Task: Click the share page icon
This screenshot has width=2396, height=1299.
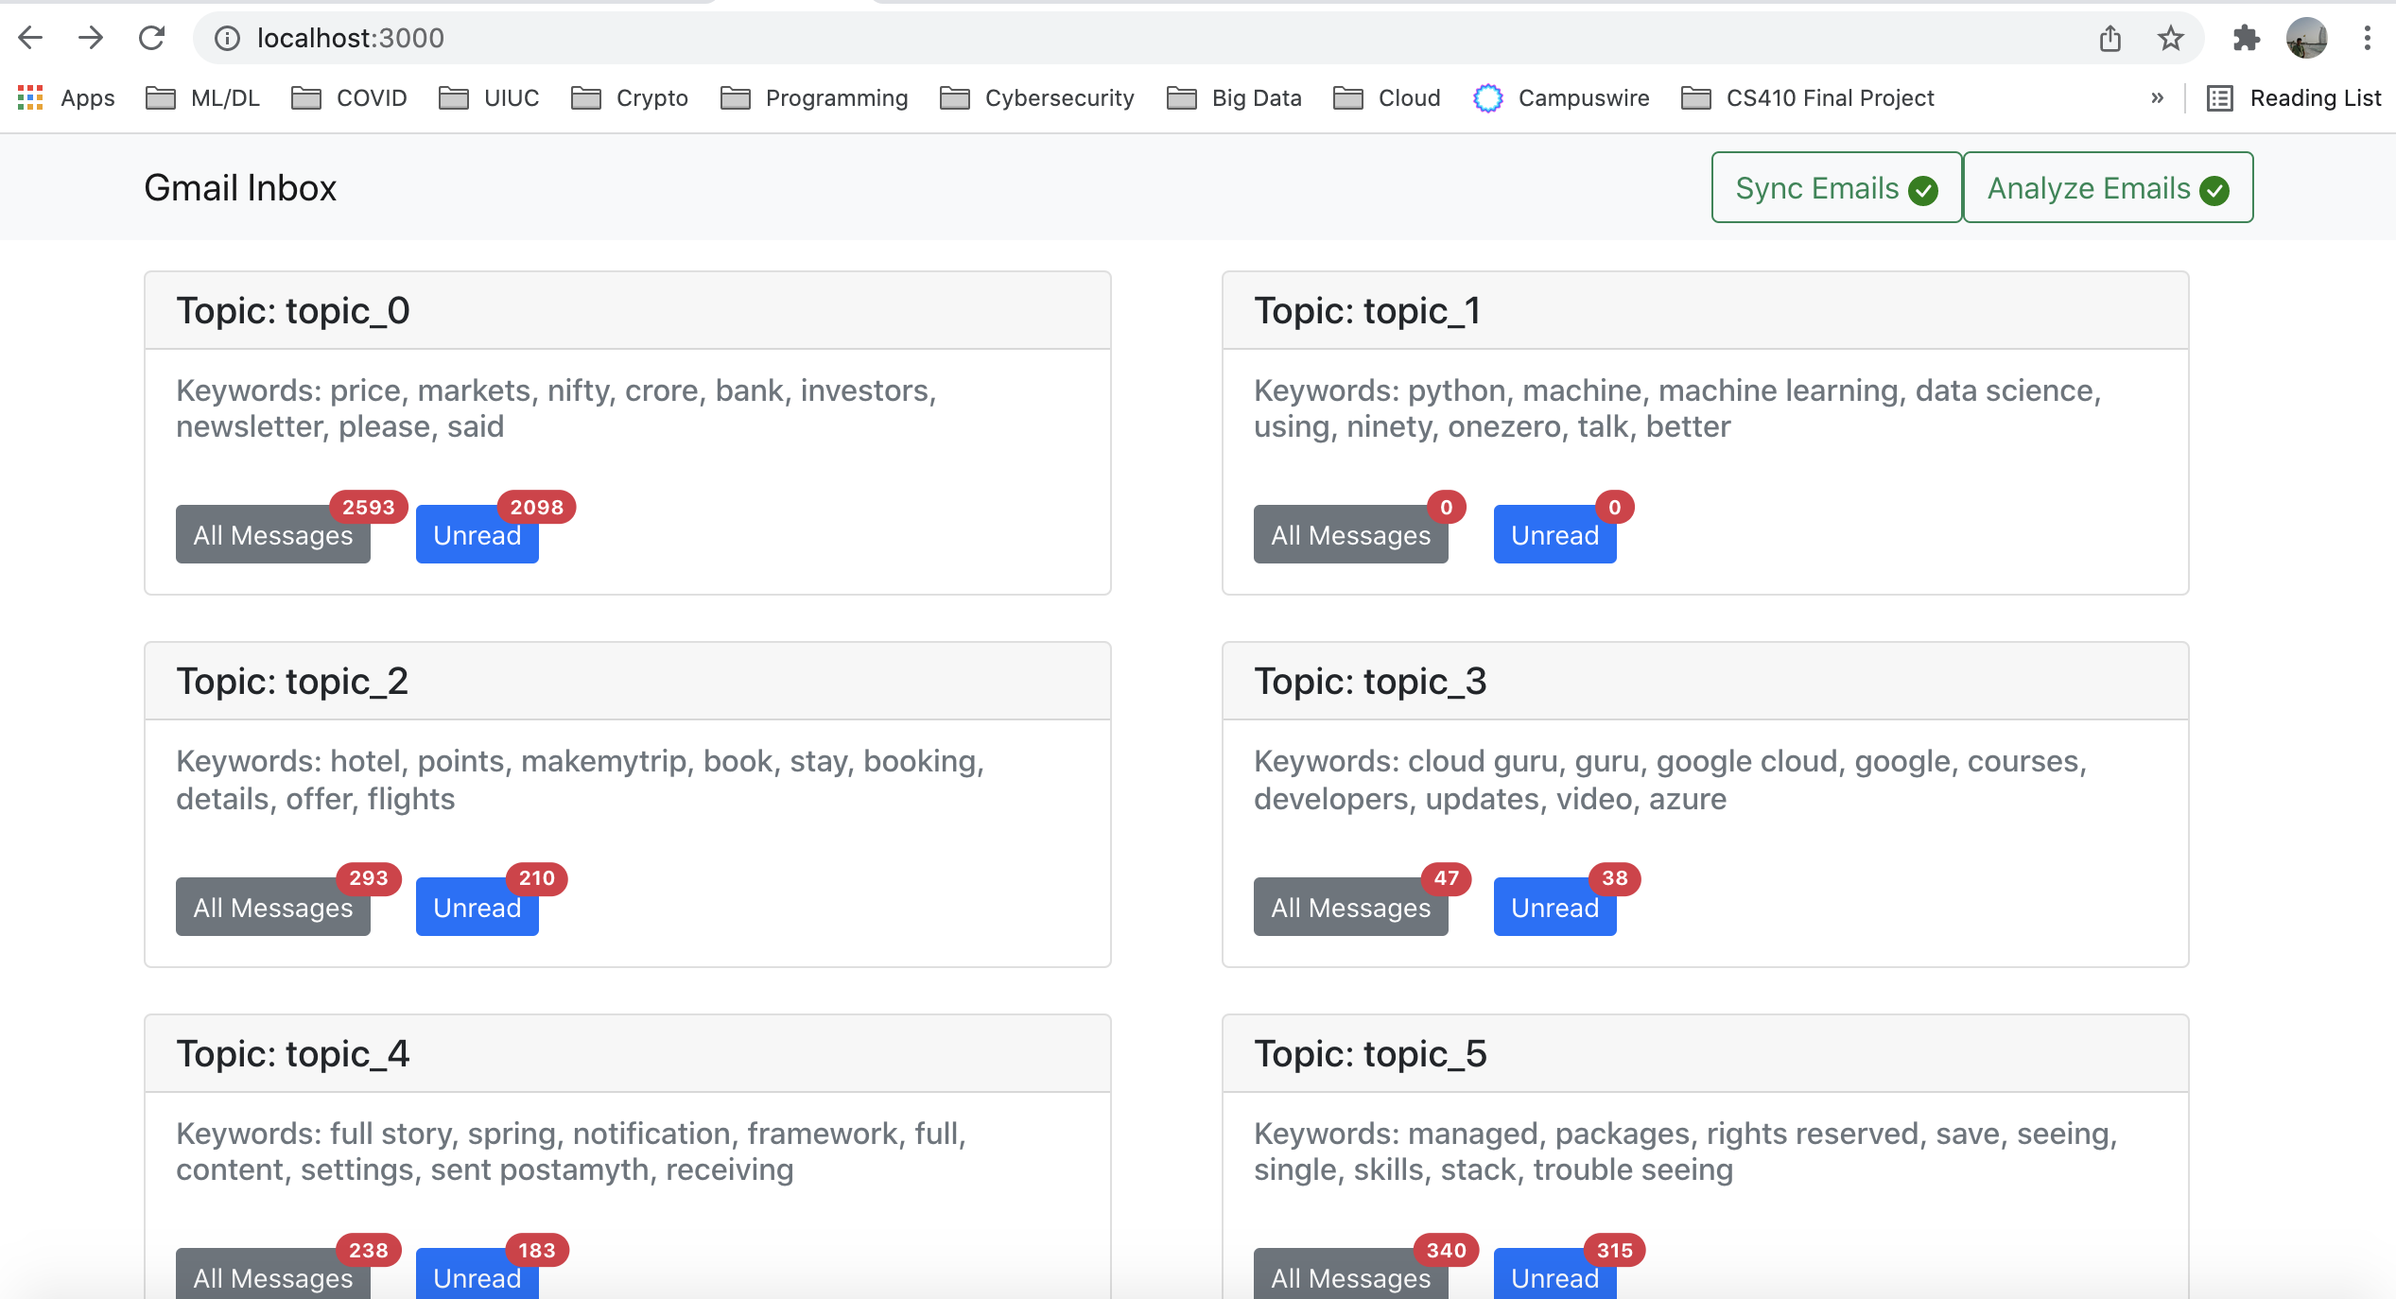Action: click(x=2110, y=38)
